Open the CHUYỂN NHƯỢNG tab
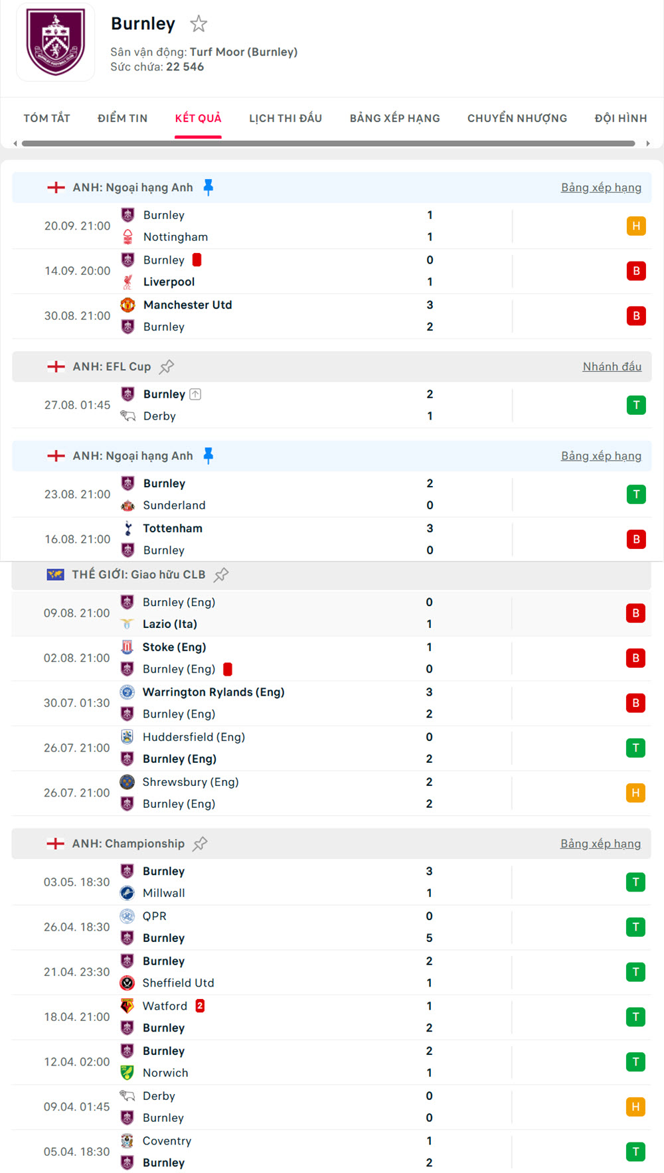 point(517,118)
